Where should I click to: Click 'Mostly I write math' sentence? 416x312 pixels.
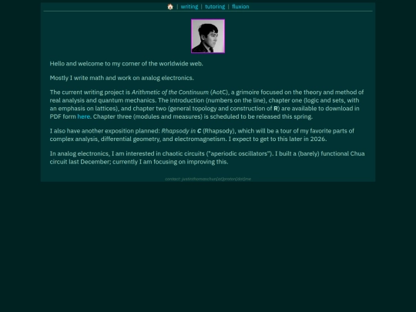122,78
